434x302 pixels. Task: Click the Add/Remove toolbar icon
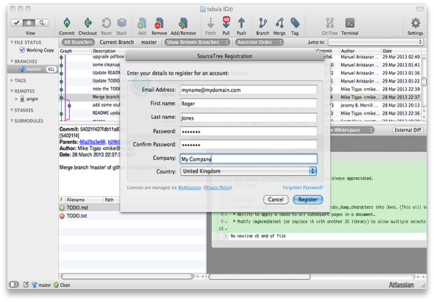pyautogui.click(x=183, y=24)
